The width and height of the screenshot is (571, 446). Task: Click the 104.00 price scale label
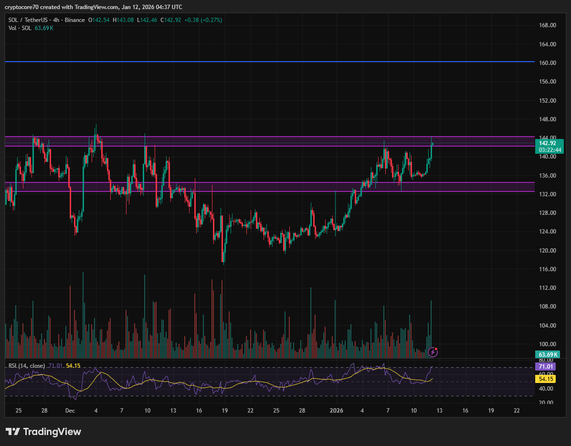547,326
